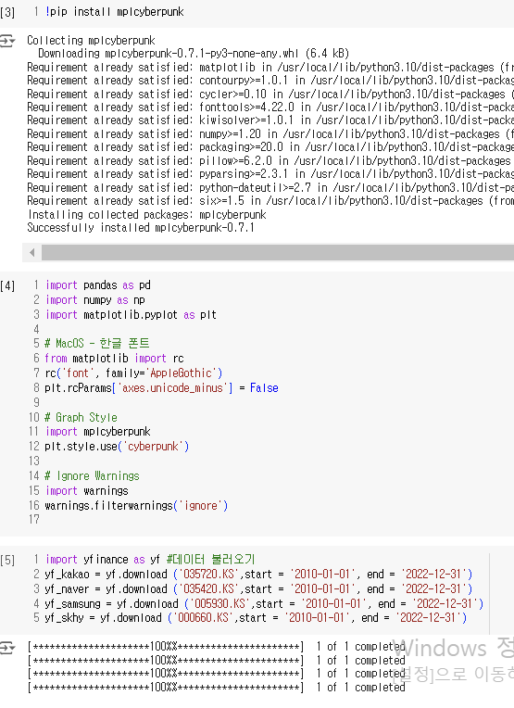Click the yf_samsung download line with '005930.KS'

pos(264,603)
